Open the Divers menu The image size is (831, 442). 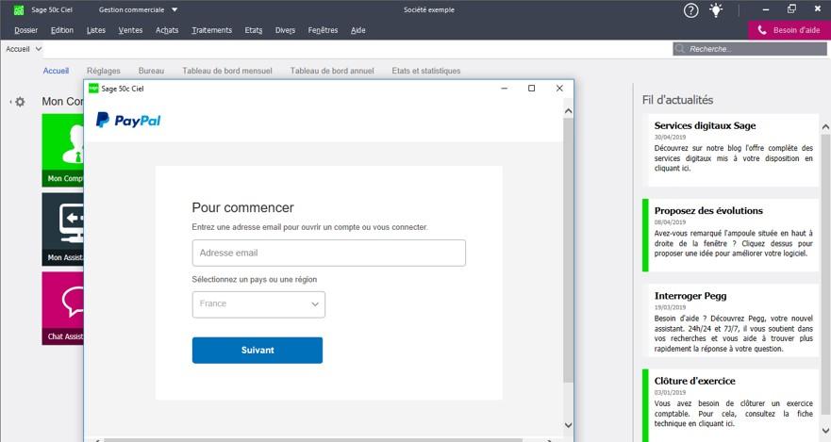tap(285, 30)
